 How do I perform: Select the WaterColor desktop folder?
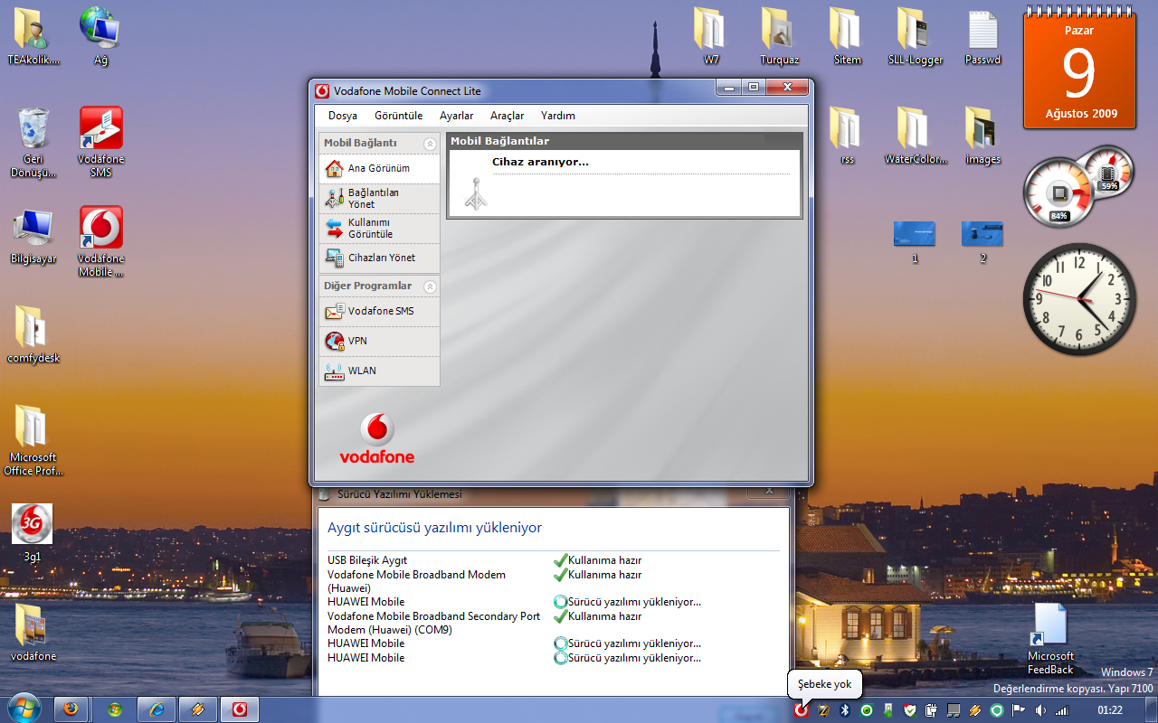[x=915, y=136]
